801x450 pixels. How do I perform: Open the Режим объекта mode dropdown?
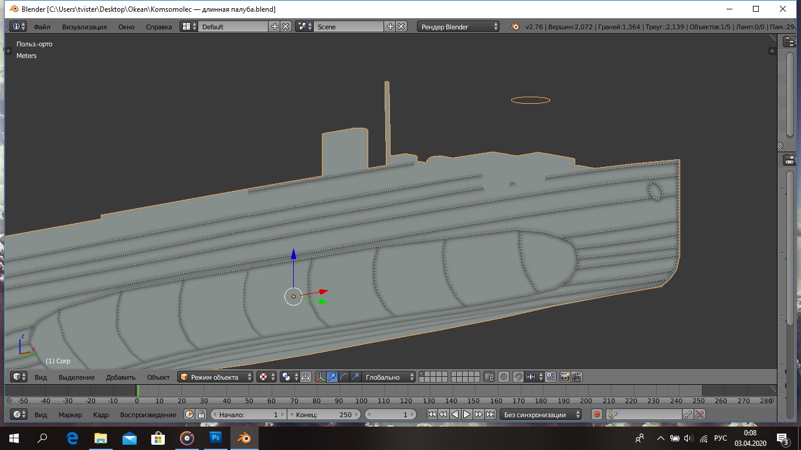tap(215, 377)
